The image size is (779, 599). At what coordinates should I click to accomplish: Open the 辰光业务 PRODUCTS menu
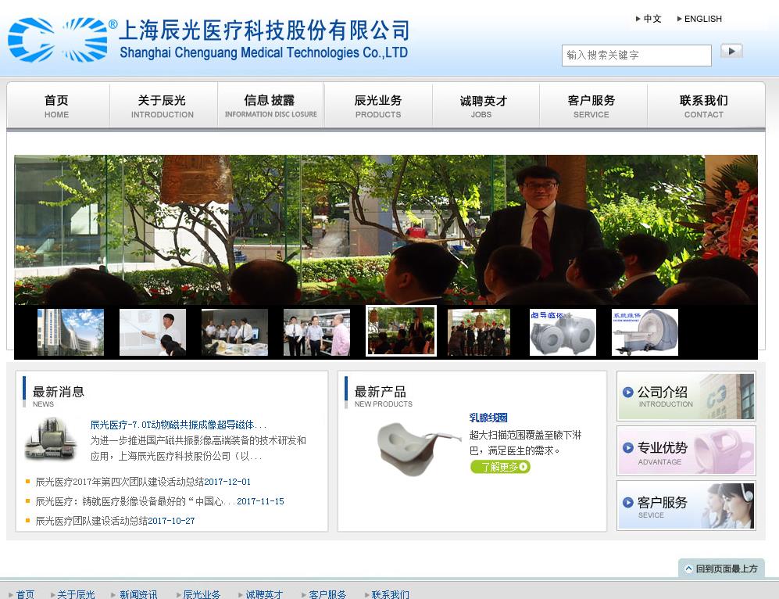coord(378,106)
